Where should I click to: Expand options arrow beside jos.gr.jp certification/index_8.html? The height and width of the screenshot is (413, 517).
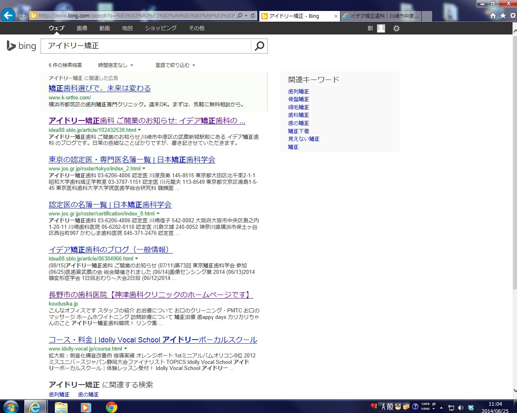158,213
